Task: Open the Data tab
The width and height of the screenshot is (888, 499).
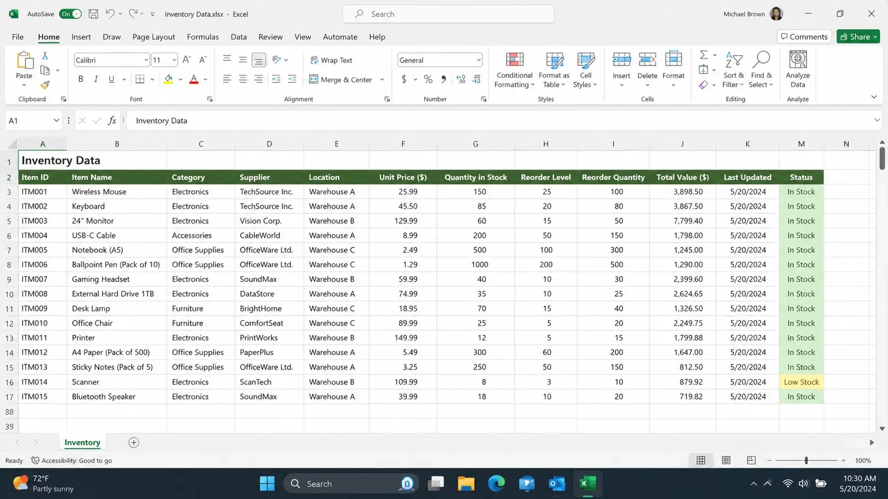Action: 238,37
